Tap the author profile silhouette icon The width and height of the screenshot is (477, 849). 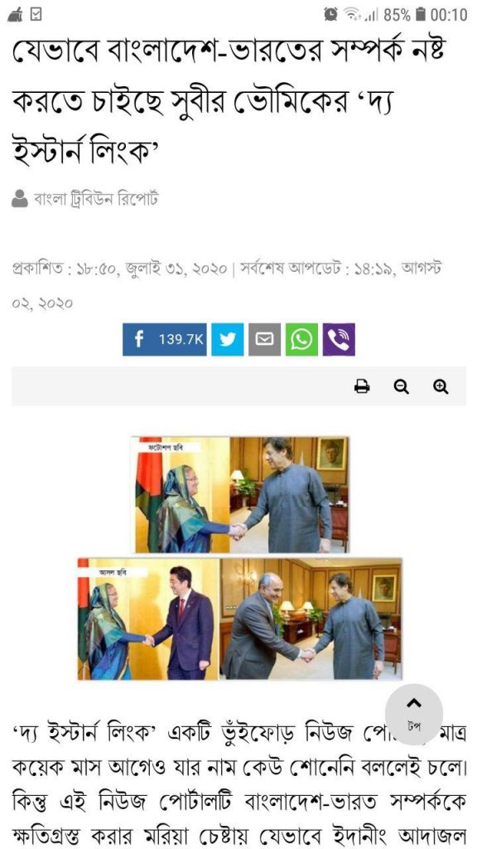click(x=20, y=199)
